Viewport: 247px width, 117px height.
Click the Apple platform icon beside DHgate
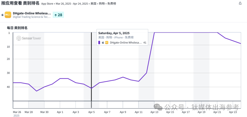[x=2, y=15]
